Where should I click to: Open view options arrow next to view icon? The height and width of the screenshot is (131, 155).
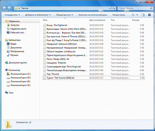[137, 15]
